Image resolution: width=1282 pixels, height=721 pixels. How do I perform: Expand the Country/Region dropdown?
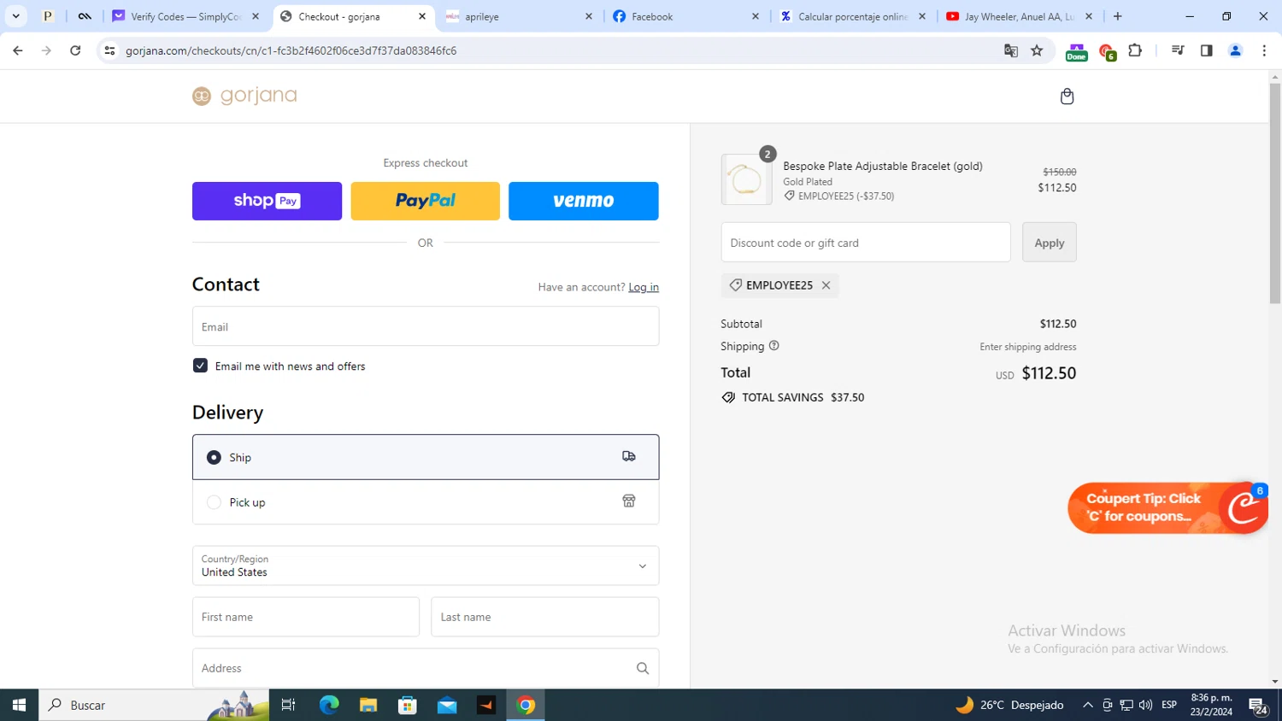pos(426,566)
